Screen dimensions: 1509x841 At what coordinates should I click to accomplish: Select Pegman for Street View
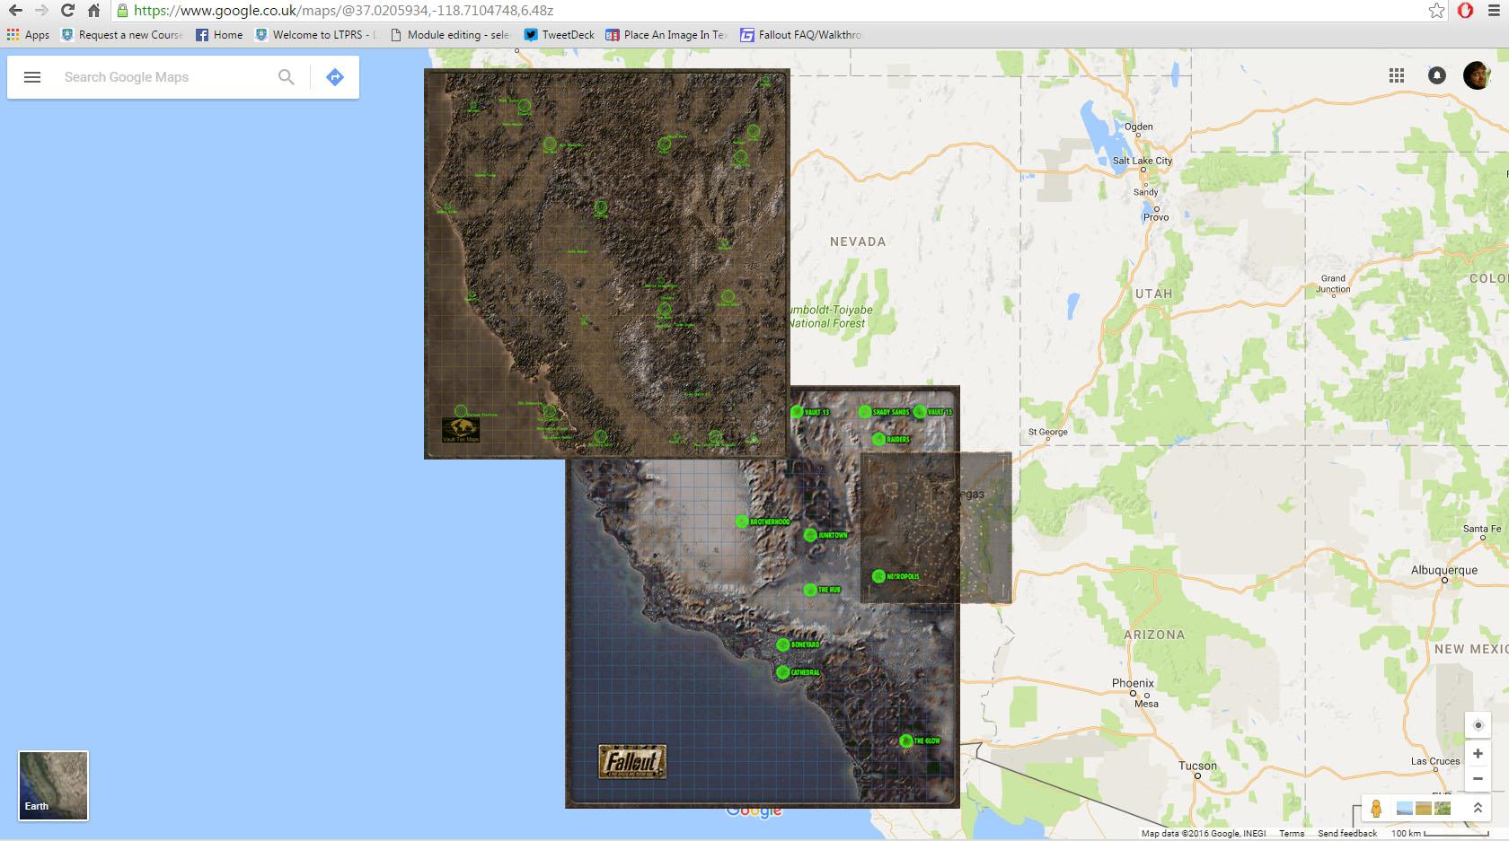[1375, 808]
